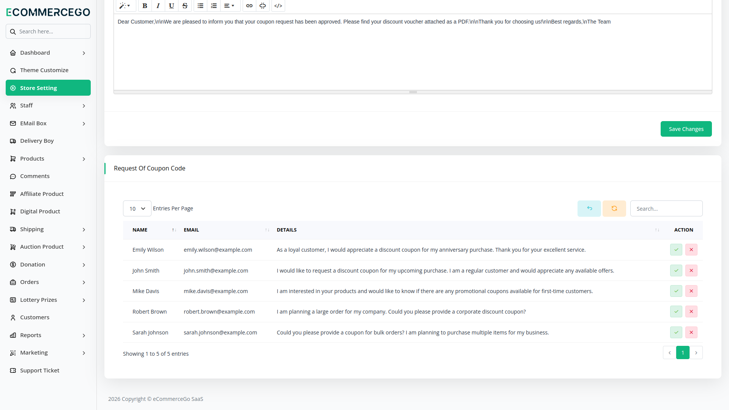Image resolution: width=729 pixels, height=410 pixels.
Task: Expand the Auction Product submenu
Action: (x=84, y=247)
